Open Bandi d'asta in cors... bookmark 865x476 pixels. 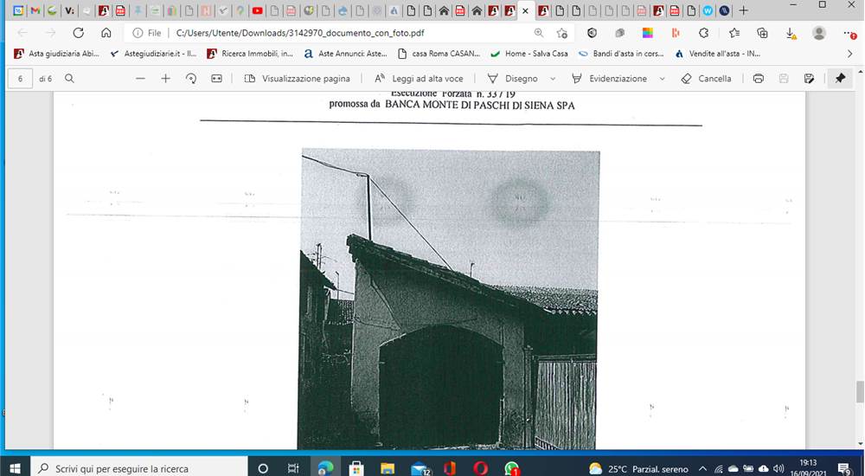coord(621,54)
